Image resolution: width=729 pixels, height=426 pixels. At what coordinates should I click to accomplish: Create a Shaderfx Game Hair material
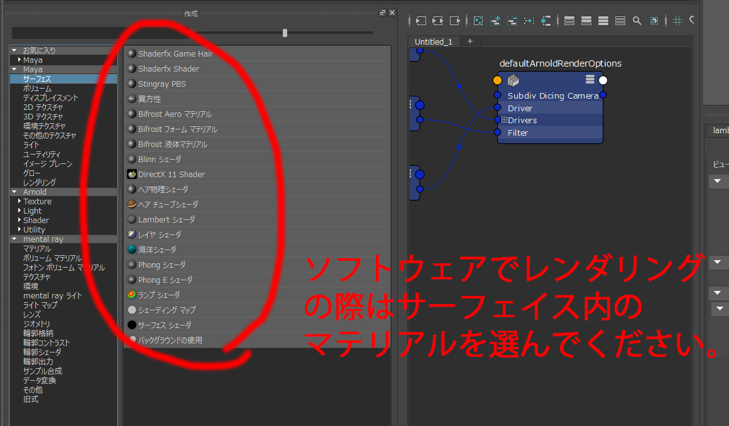point(257,53)
